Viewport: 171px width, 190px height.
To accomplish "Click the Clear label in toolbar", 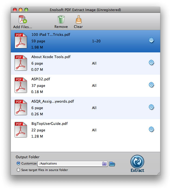I will (78, 27).
